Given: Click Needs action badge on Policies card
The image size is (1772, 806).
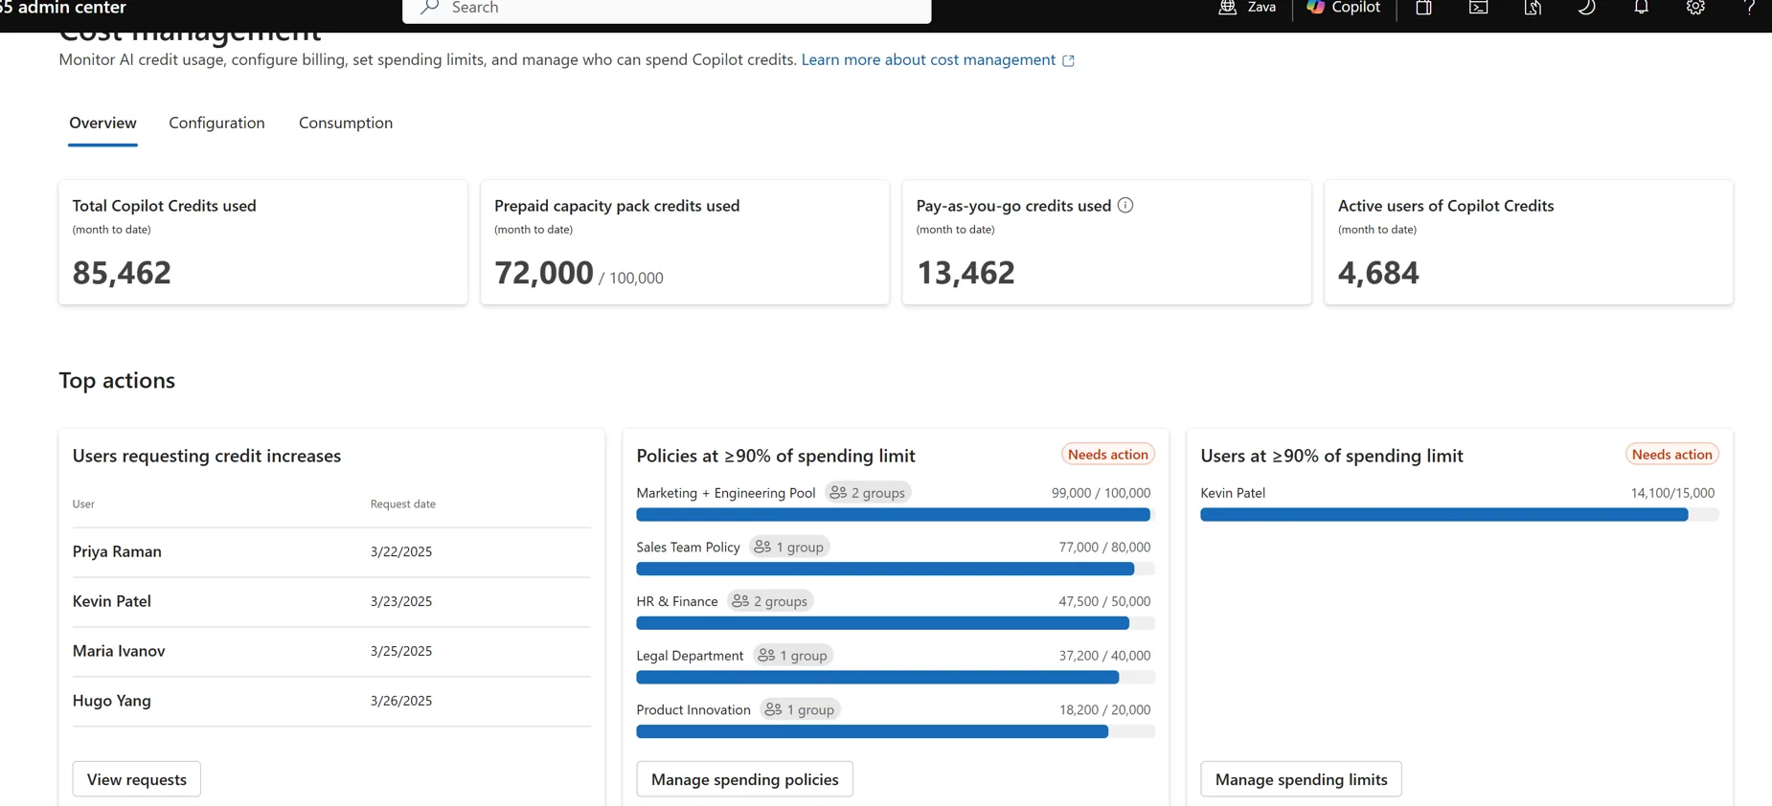Looking at the screenshot, I should pyautogui.click(x=1108, y=455).
